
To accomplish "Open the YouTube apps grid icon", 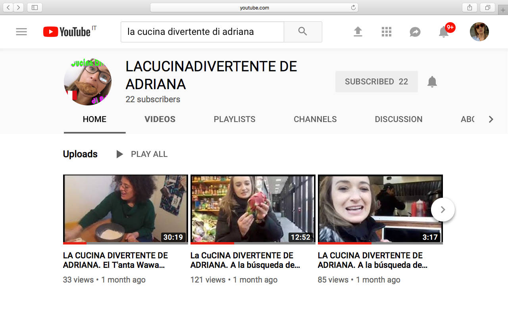I will click(387, 32).
